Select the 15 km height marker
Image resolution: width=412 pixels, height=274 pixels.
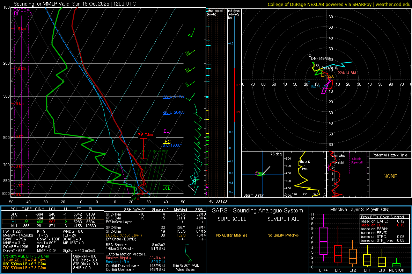[x=20, y=29]
